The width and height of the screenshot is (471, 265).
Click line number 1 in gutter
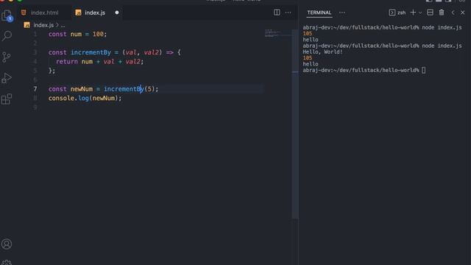pos(35,34)
